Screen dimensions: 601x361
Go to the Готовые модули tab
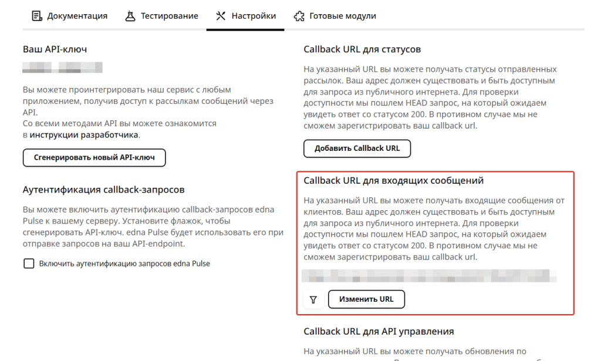click(x=343, y=16)
